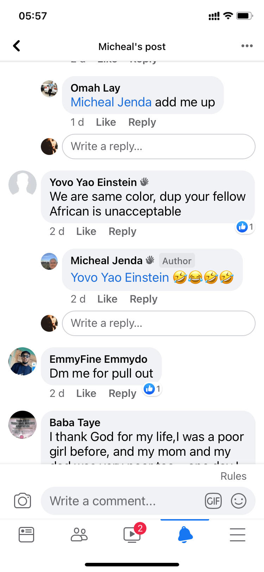Open the hamburger menu tab
This screenshot has width=264, height=572.
tap(238, 535)
